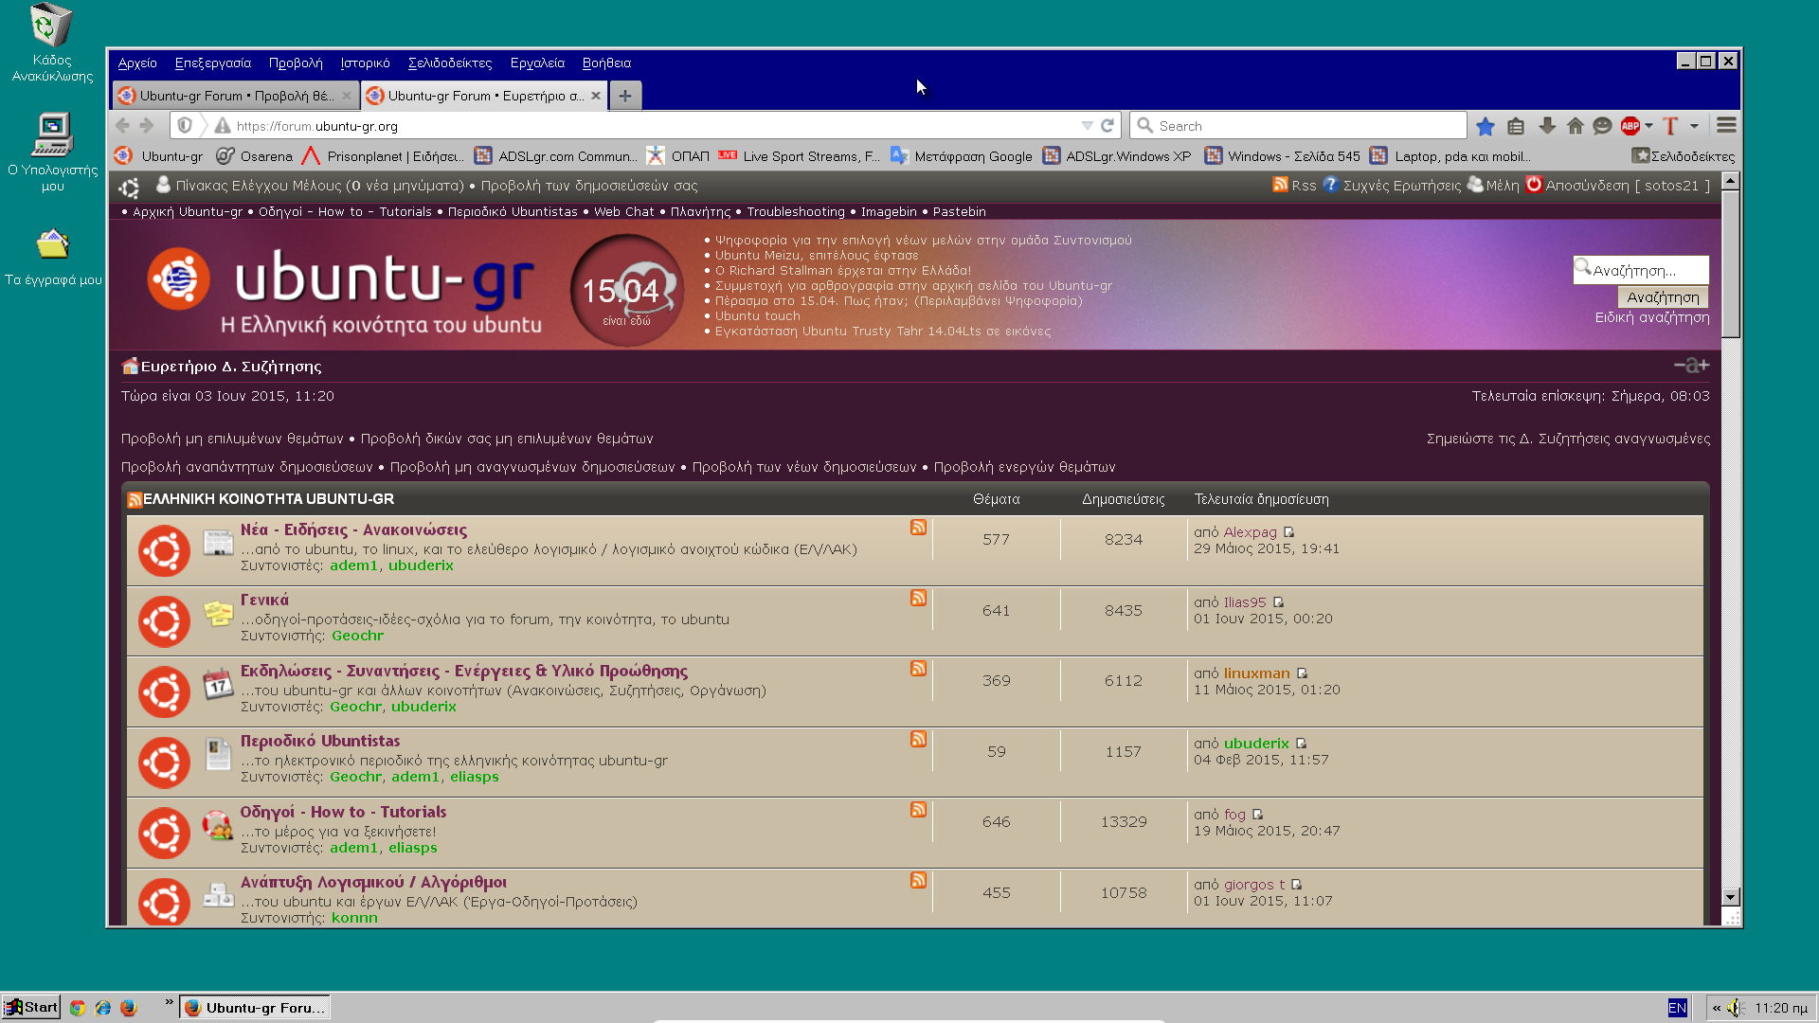Open the Αρχείο menu
Viewport: 1819px width, 1023px height.
click(x=137, y=63)
